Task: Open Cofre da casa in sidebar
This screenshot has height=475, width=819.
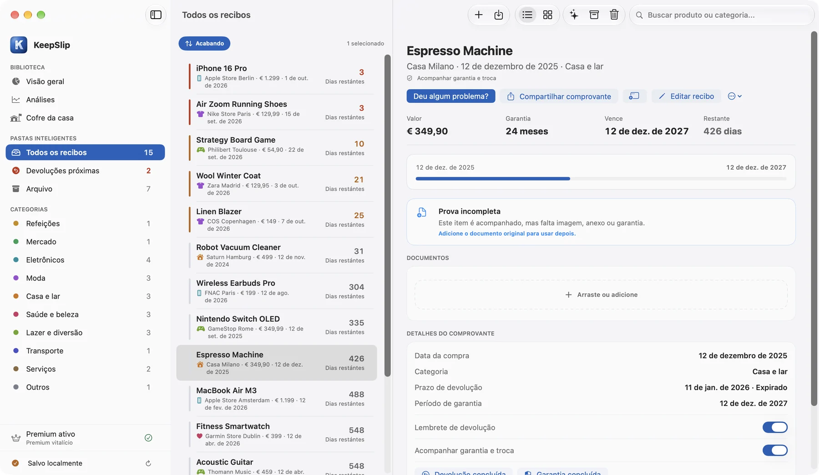Action: point(85,118)
